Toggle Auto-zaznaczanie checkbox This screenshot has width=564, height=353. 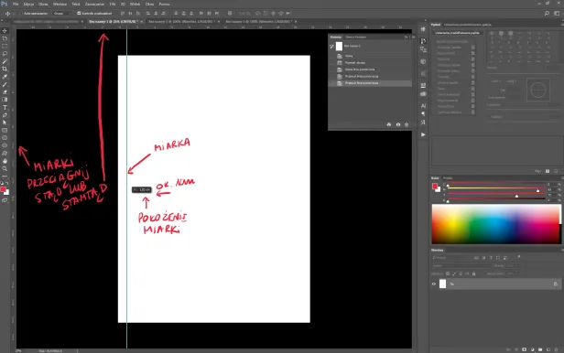tap(21, 14)
